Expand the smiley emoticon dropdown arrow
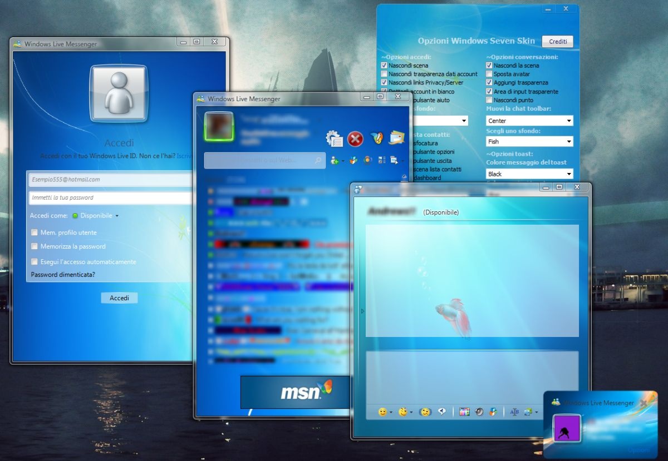 click(391, 413)
